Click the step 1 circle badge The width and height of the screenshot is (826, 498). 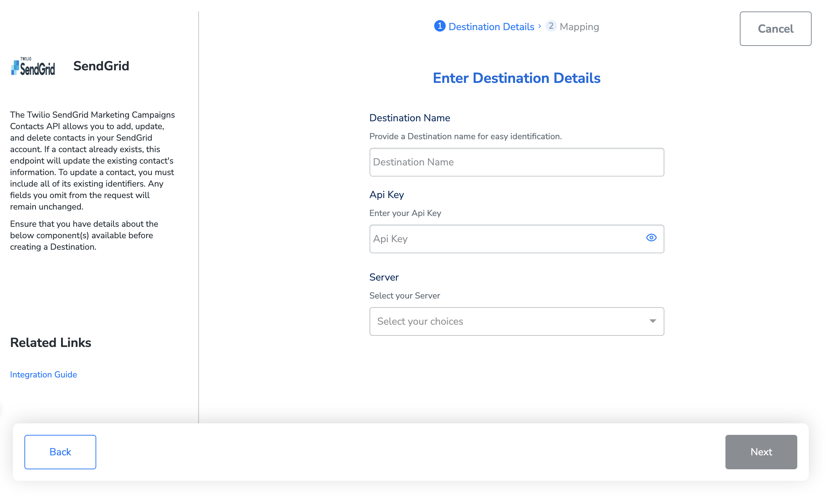tap(440, 26)
